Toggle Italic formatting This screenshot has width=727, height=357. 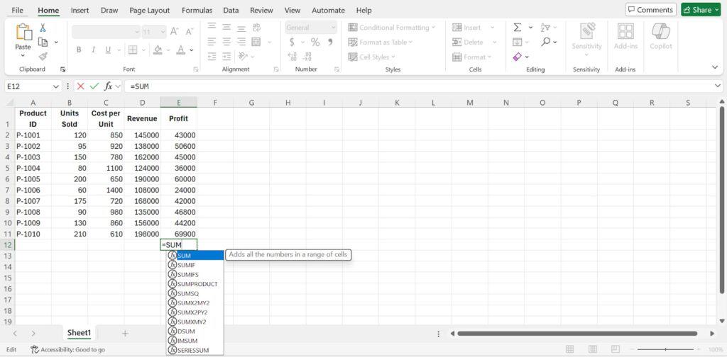click(93, 50)
